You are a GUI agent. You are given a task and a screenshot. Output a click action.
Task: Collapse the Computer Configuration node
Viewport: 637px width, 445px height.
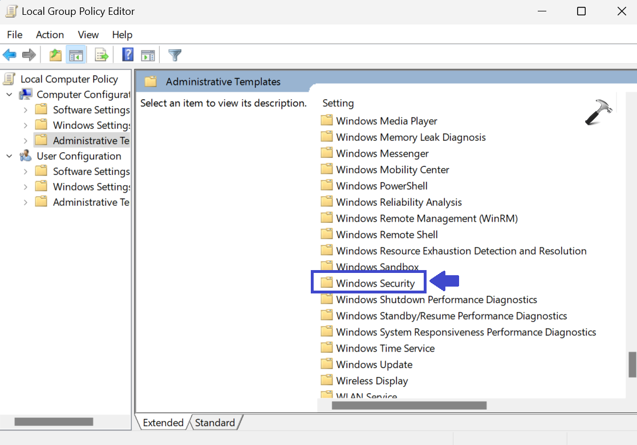click(9, 95)
